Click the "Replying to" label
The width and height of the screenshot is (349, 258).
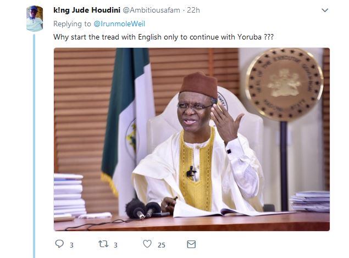(x=72, y=24)
